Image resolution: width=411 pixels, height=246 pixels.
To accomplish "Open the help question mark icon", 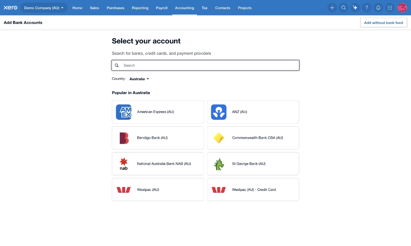I will point(366,8).
